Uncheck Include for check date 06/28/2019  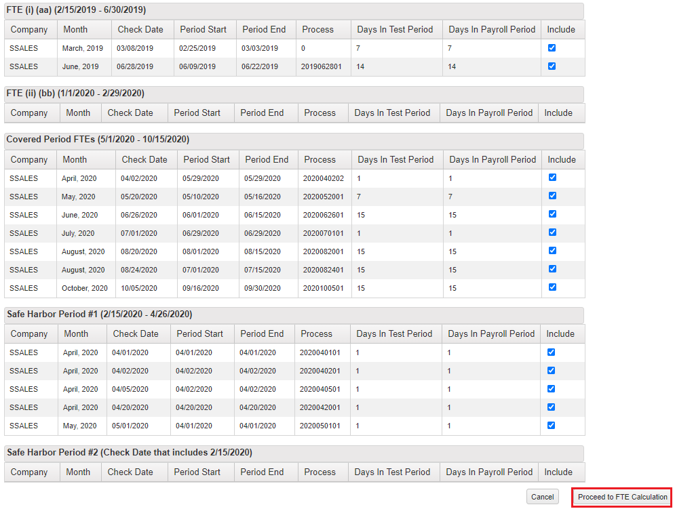pyautogui.click(x=552, y=66)
